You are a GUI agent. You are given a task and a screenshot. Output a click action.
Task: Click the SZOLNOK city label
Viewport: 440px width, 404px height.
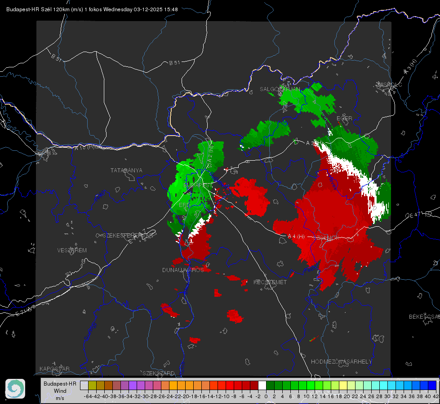click(x=326, y=238)
